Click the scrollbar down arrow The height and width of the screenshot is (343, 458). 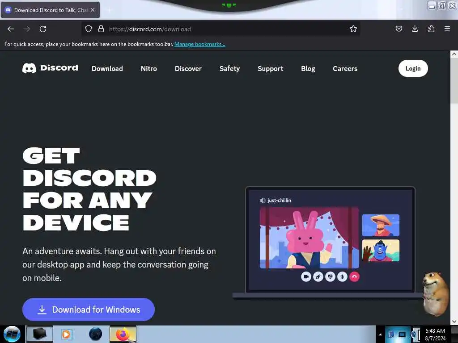pos(454,322)
